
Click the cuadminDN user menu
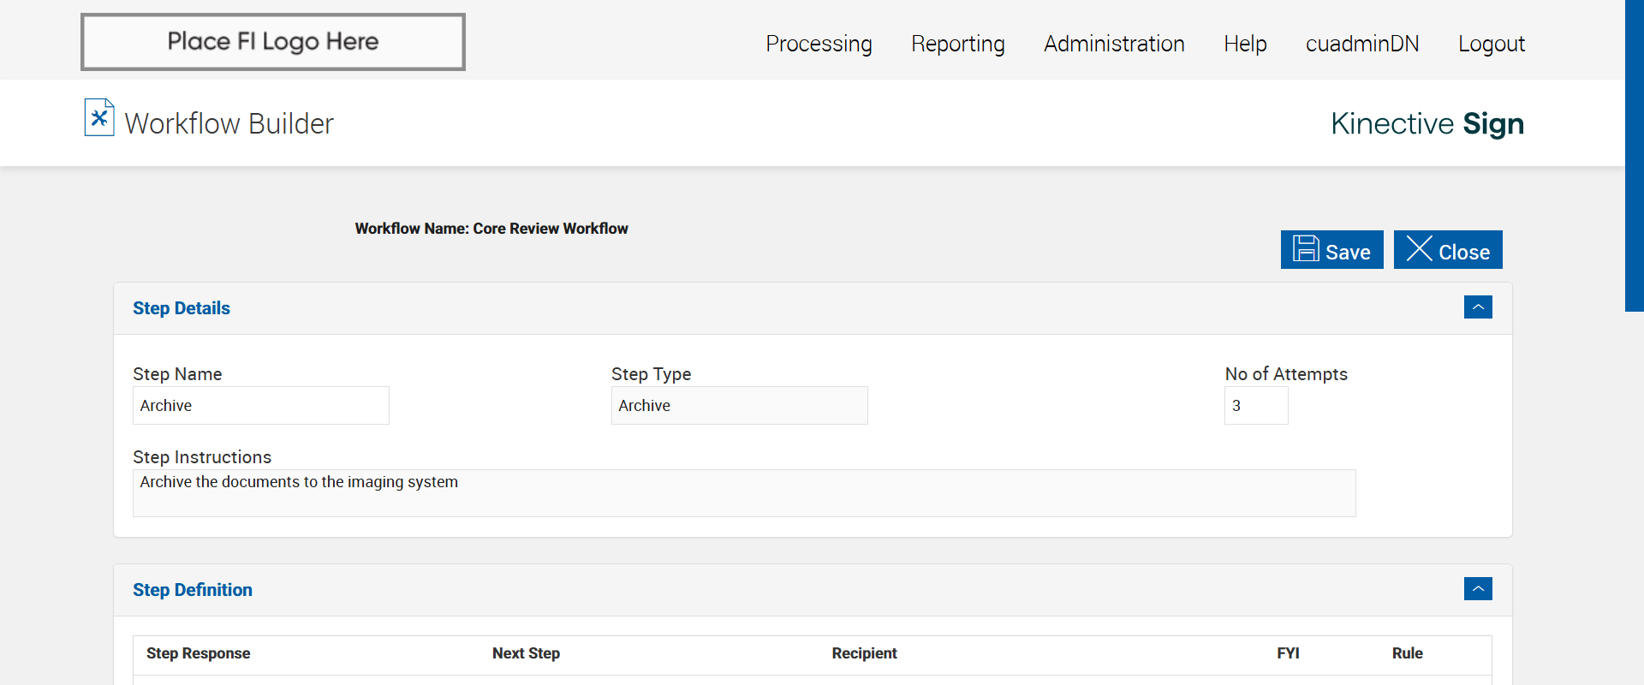[x=1361, y=44]
